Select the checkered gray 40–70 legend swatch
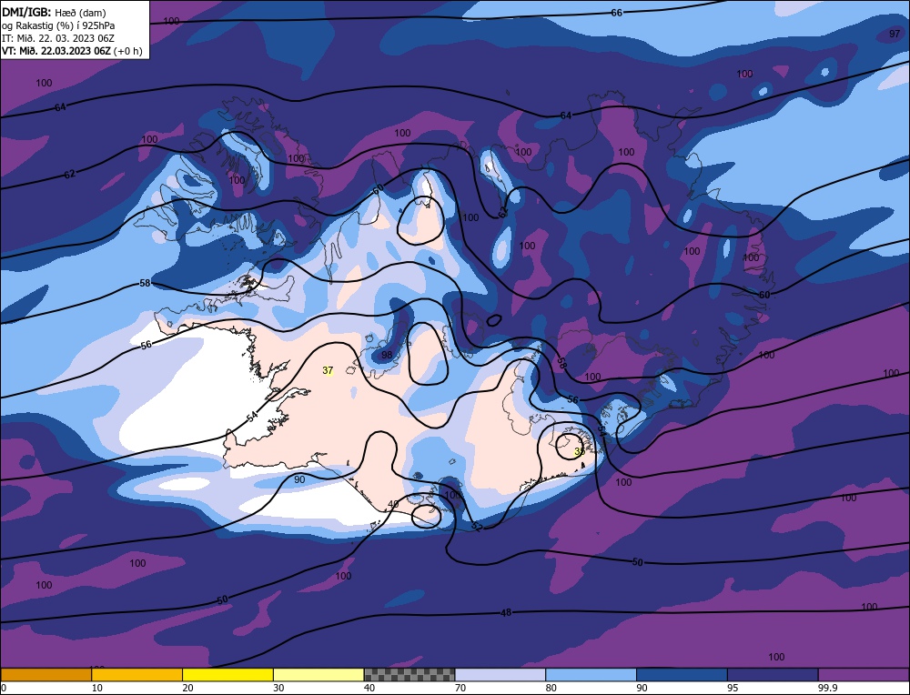 [x=409, y=674]
